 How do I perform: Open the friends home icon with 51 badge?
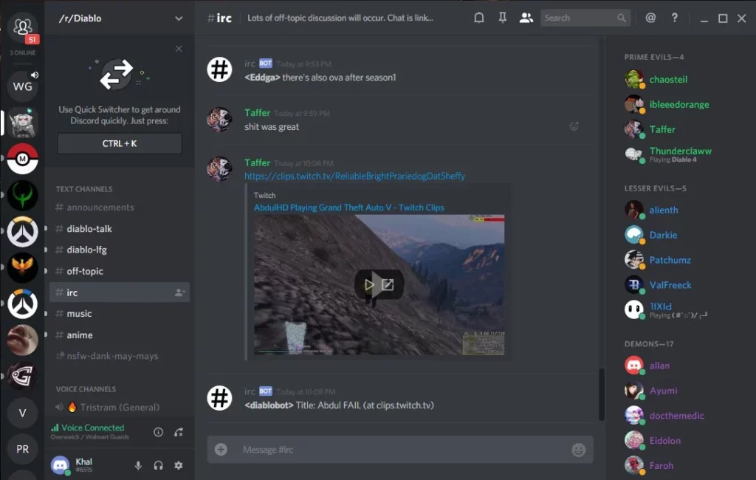[22, 26]
